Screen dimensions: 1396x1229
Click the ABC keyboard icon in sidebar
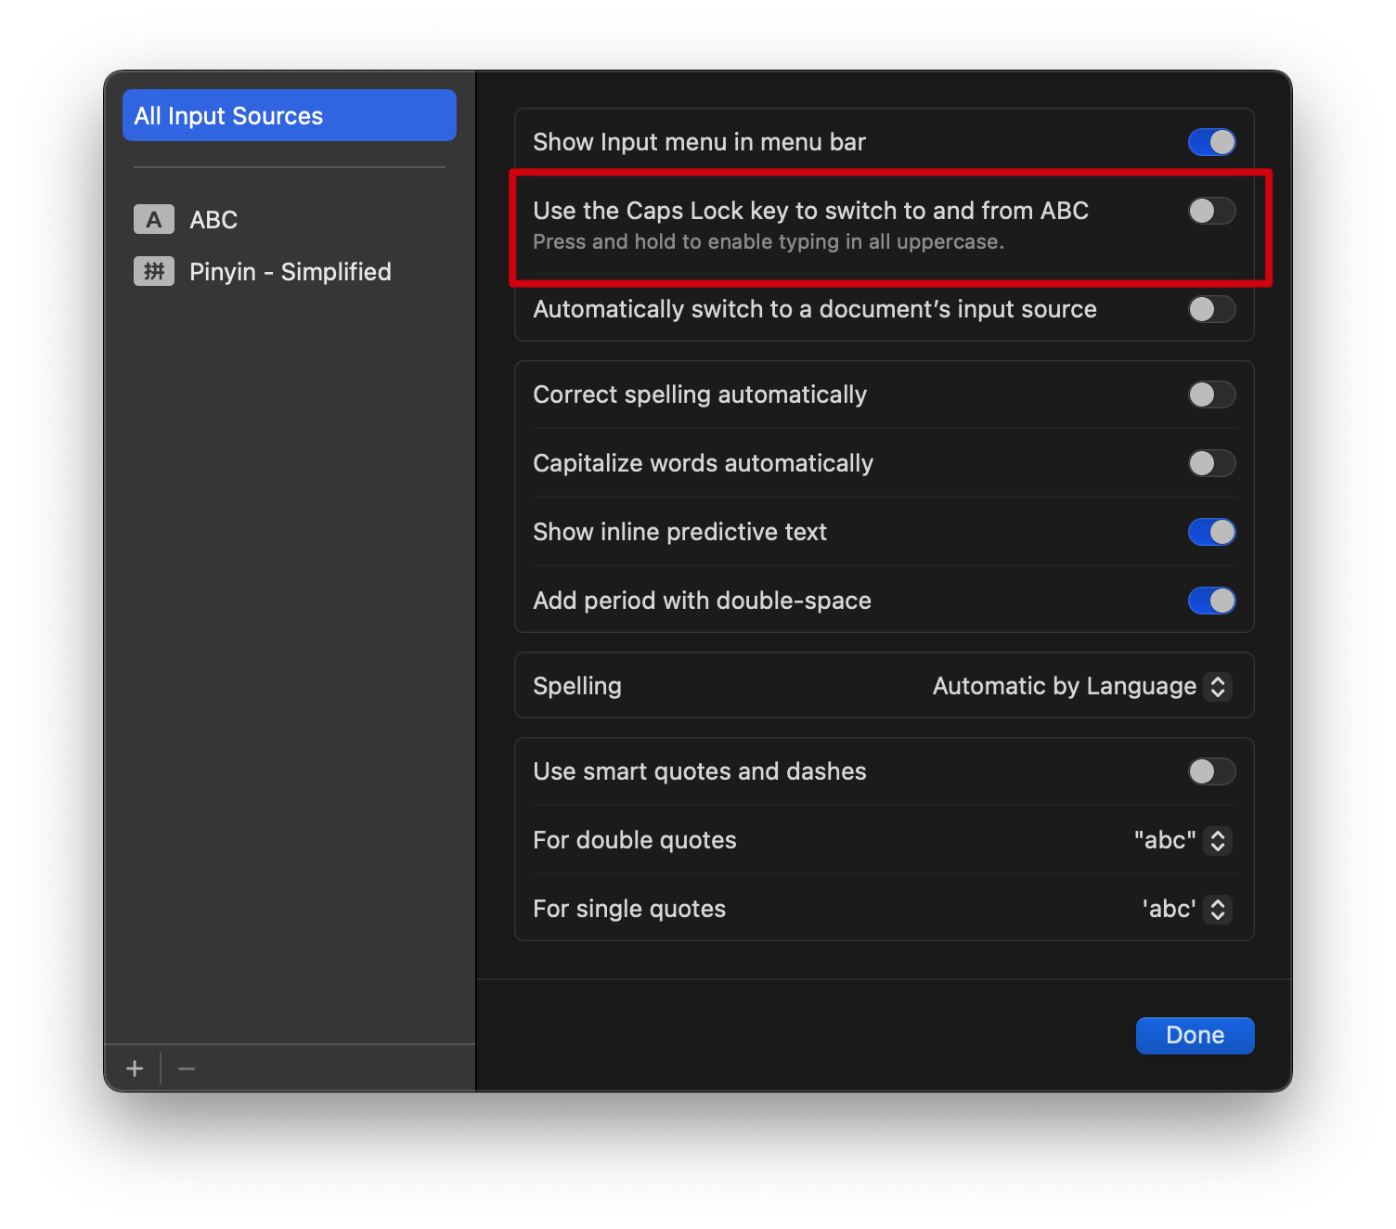click(153, 220)
